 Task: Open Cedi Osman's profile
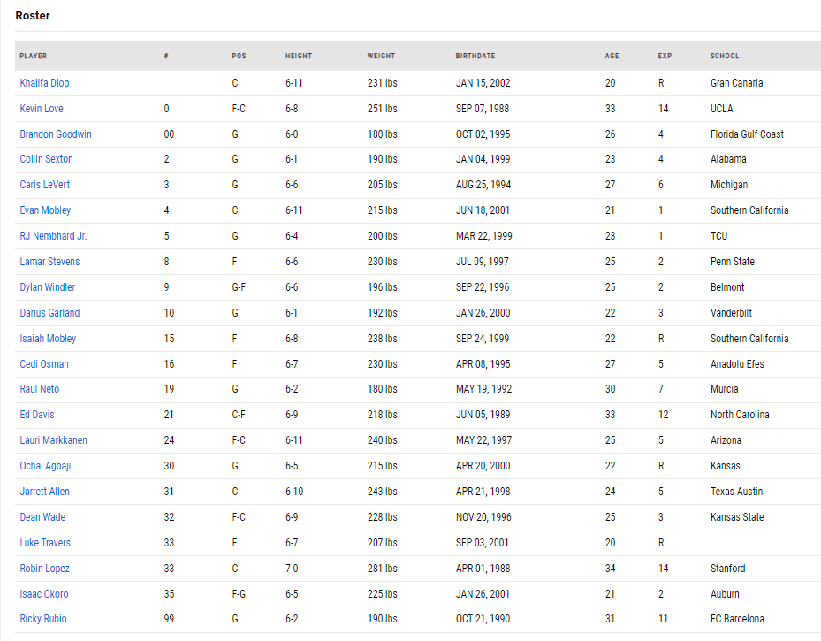[x=44, y=364]
